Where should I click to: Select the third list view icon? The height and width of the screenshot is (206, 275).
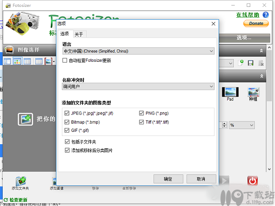27,61
